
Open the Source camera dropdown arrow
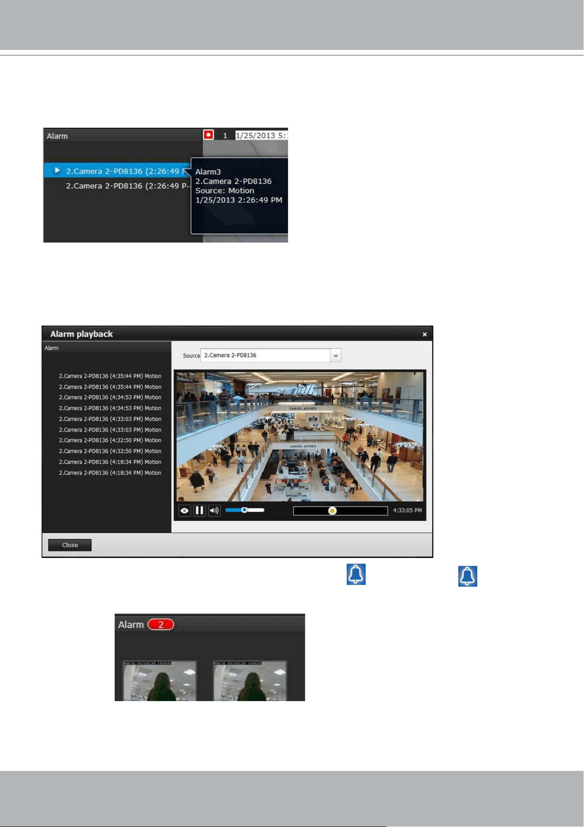tap(336, 355)
